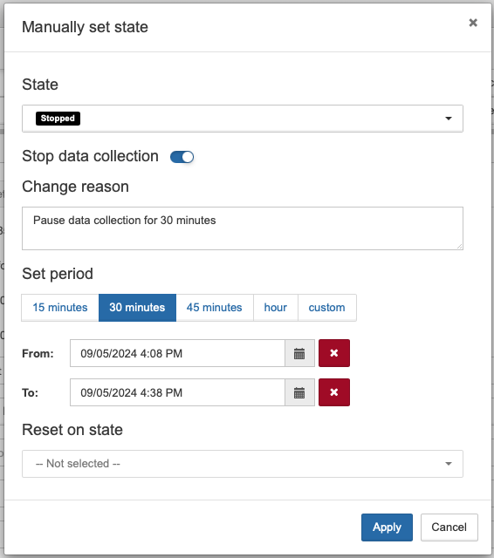Open calendar picker for To date
The width and height of the screenshot is (494, 558).
pyautogui.click(x=299, y=392)
